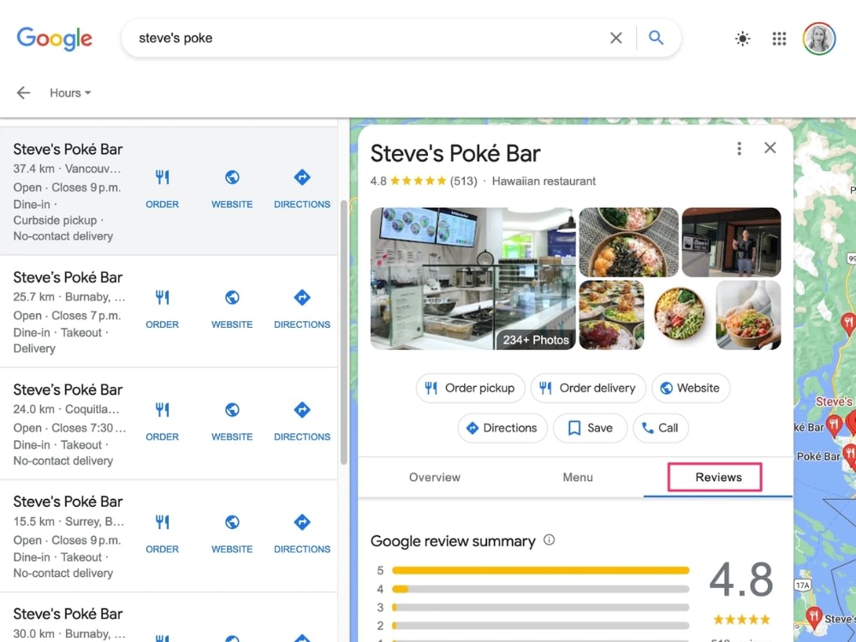The width and height of the screenshot is (856, 642).
Task: Open website for Coquitlam location
Action: click(x=232, y=421)
